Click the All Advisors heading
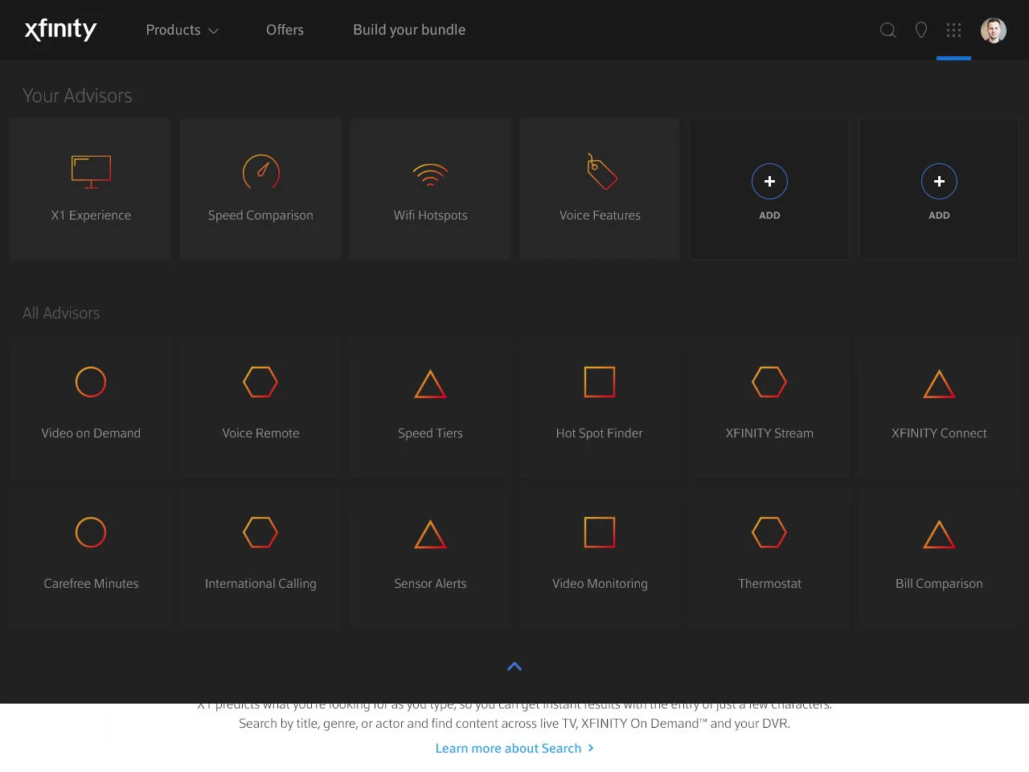This screenshot has width=1029, height=772. 61,313
